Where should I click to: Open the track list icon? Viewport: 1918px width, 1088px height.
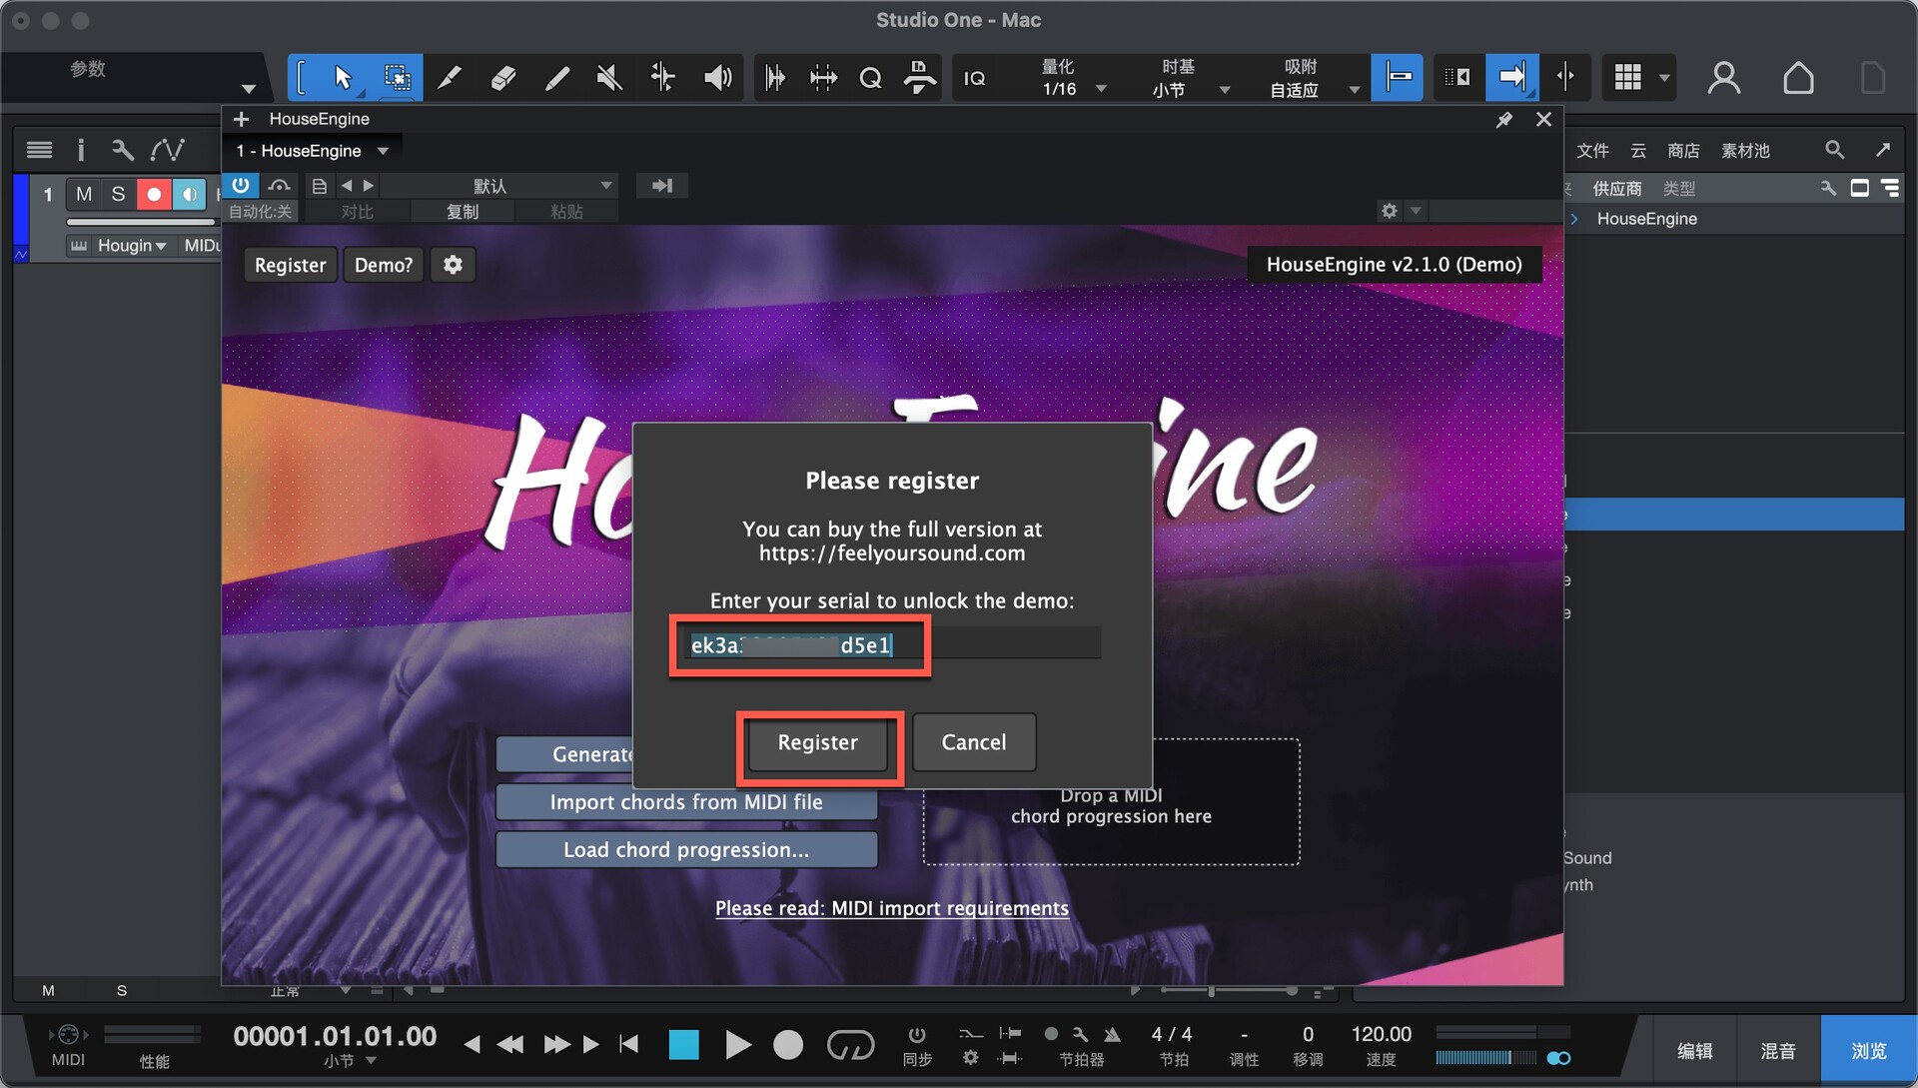(39, 151)
